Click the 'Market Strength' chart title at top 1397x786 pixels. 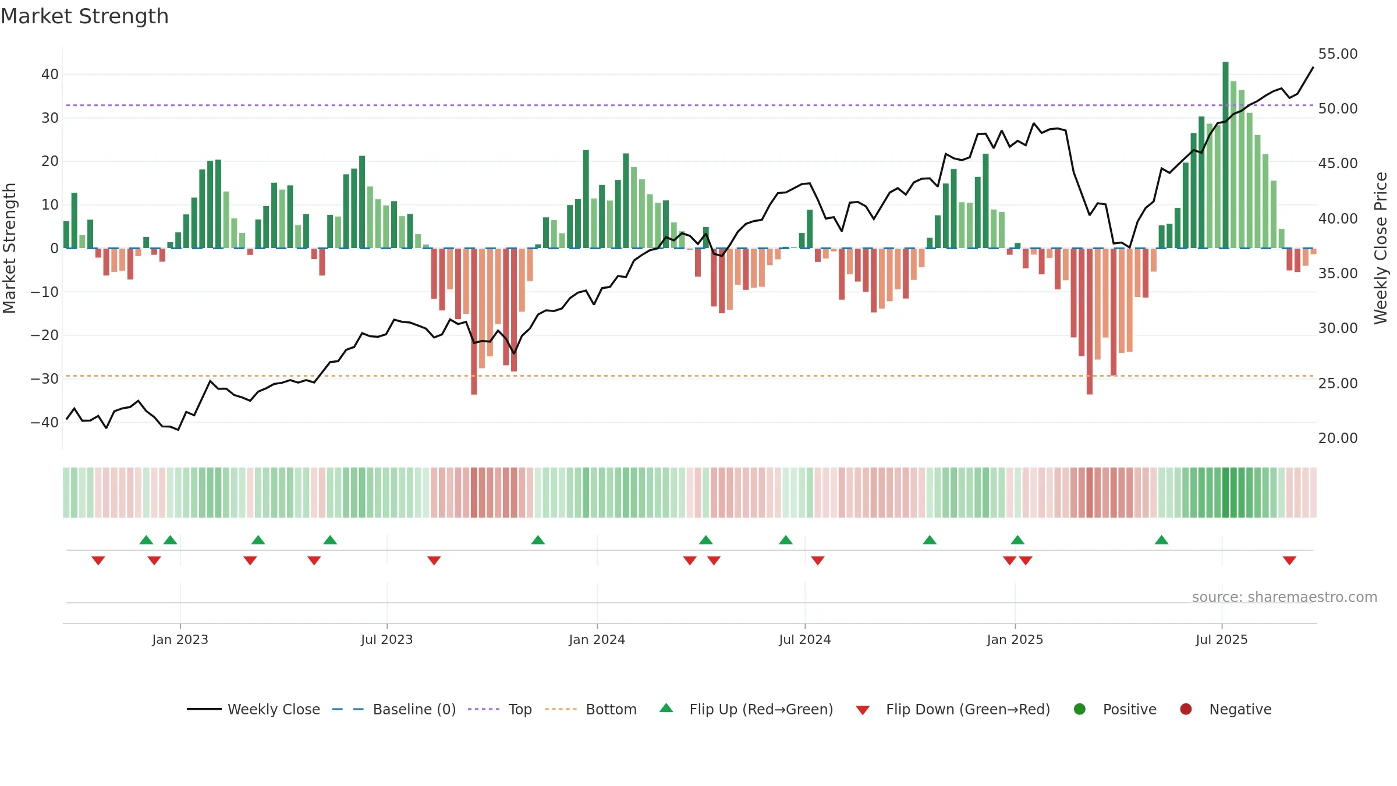(85, 16)
